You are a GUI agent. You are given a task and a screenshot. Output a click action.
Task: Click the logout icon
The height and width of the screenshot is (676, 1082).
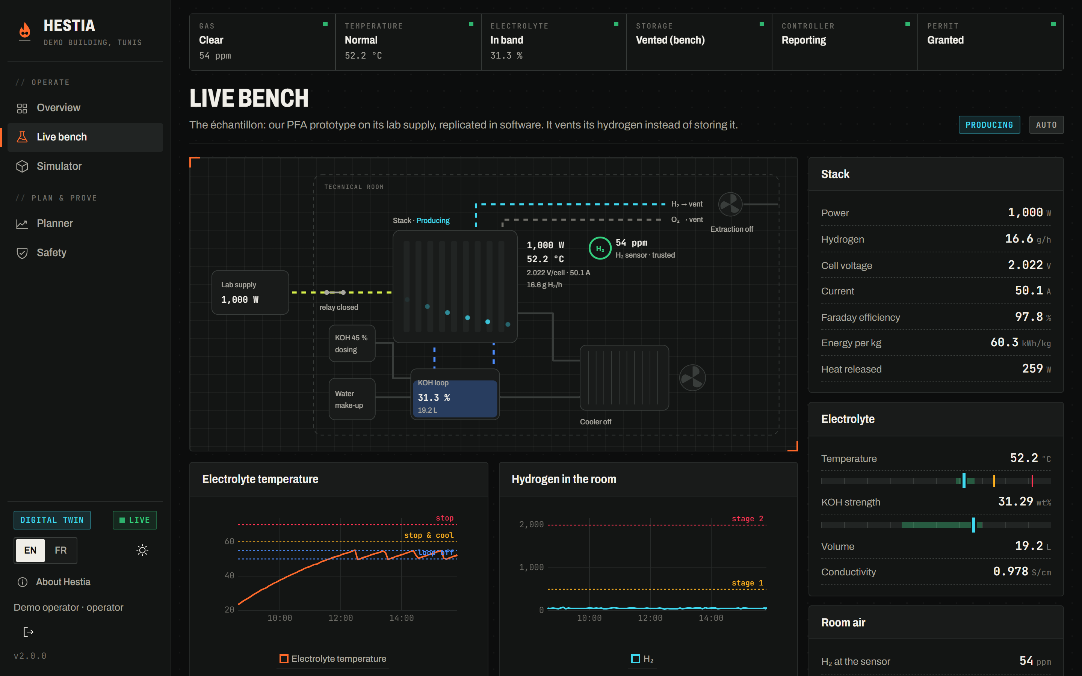pyautogui.click(x=28, y=632)
